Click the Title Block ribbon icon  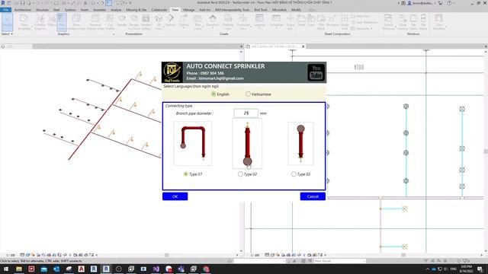[321, 22]
